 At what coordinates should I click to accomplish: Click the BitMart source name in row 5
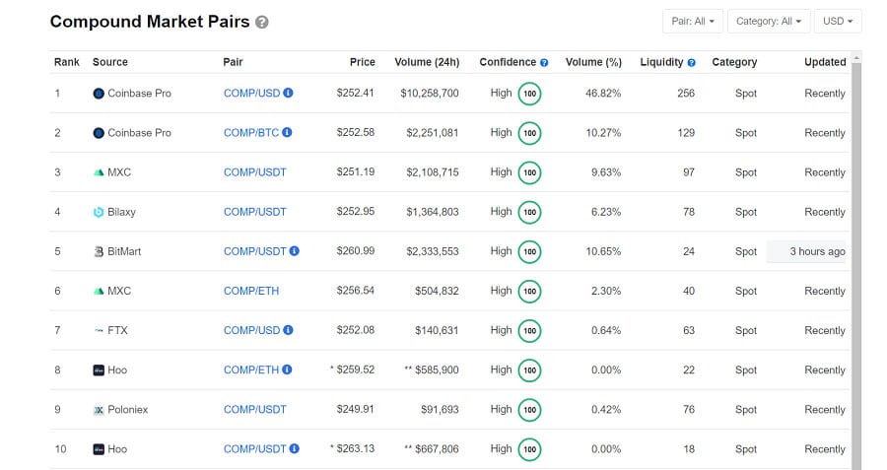point(123,251)
